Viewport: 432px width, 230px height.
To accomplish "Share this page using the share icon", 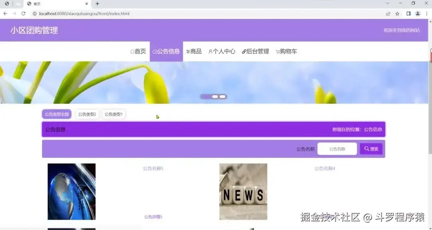I will 388,14.
